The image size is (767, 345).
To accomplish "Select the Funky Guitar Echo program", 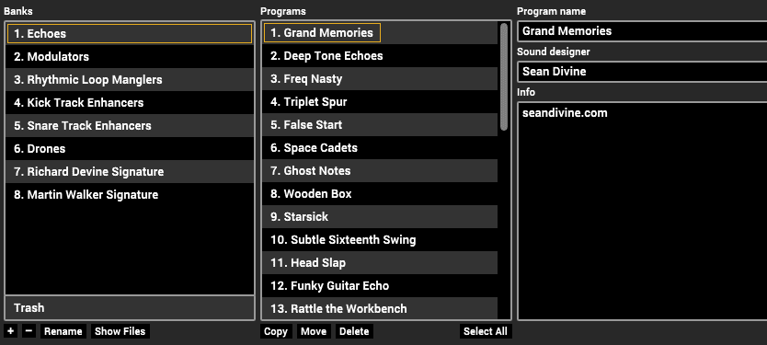I will [x=380, y=286].
